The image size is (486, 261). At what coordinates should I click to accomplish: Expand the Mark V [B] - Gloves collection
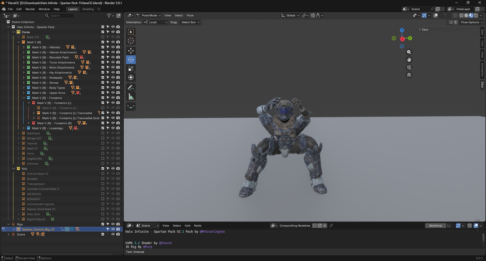[24, 83]
